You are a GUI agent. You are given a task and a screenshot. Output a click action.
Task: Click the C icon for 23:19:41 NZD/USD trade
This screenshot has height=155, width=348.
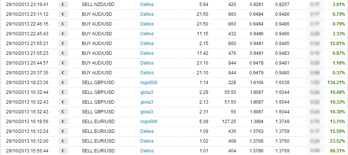point(63,5)
